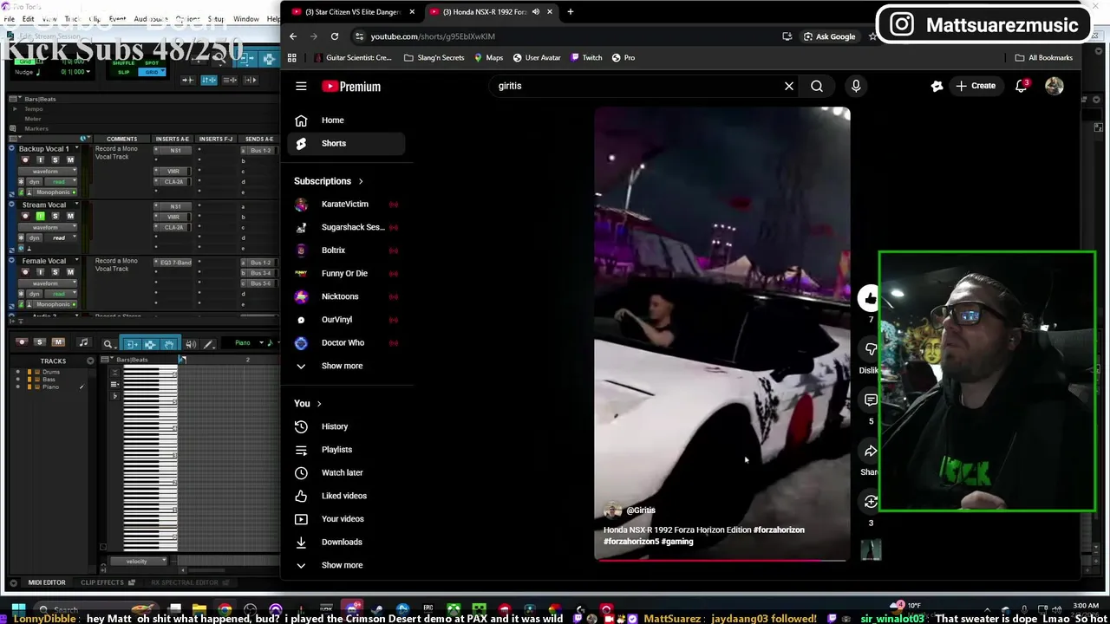Click the notation view music note button
Screen dimensions: 1110x624
[83, 343]
